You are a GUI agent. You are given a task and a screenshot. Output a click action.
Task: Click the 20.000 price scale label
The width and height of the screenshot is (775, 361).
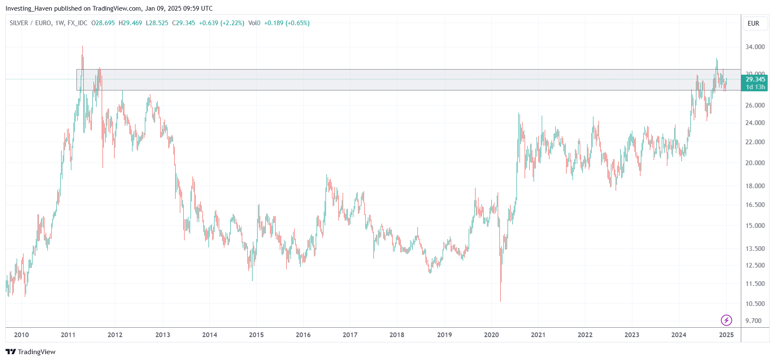[755, 163]
